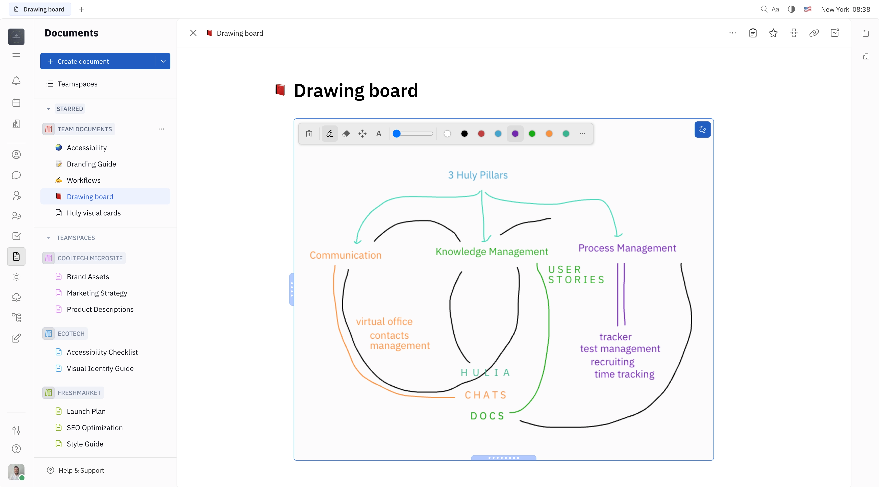Screen dimensions: 879x487
Task: Select the Text tool in the whiteboard toolbar
Action: pyautogui.click(x=379, y=134)
